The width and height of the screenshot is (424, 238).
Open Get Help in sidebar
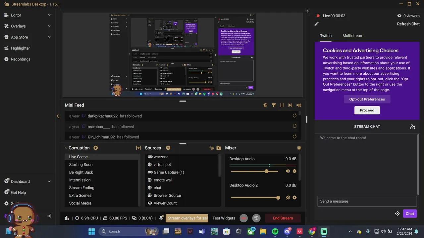(18, 192)
